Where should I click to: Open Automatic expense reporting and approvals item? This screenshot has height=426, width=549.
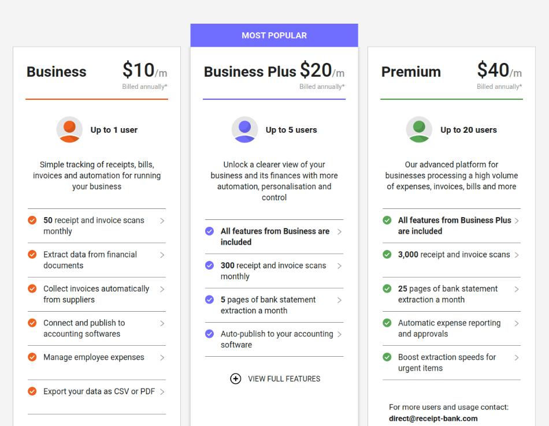click(451, 328)
